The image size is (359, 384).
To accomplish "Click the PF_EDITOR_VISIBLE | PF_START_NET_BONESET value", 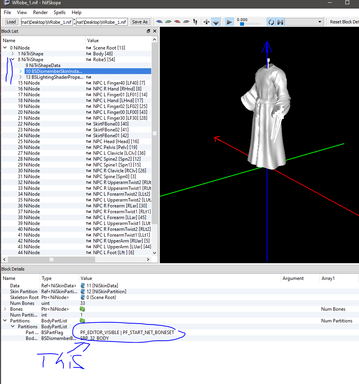I will pos(127,332).
